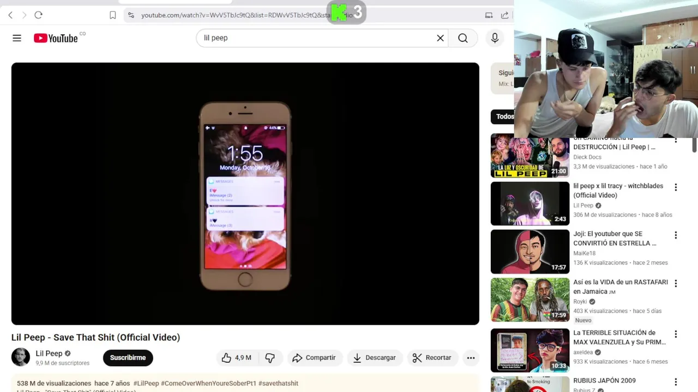Go back with the browser back arrow
698x392 pixels.
point(10,15)
